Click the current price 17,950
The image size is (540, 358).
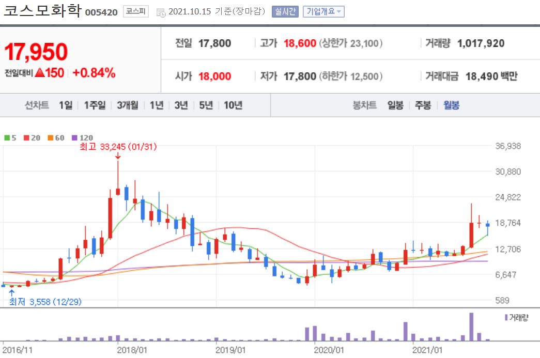tap(36, 52)
